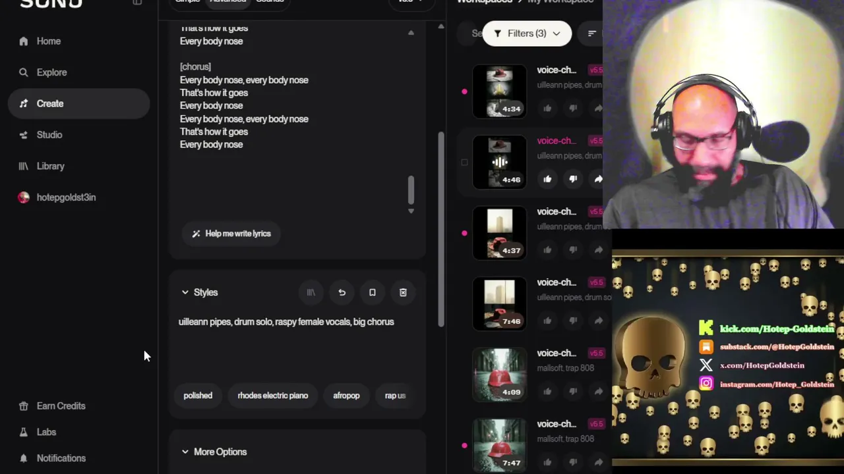Share the 4:09 song
The height and width of the screenshot is (474, 844).
(x=597, y=391)
